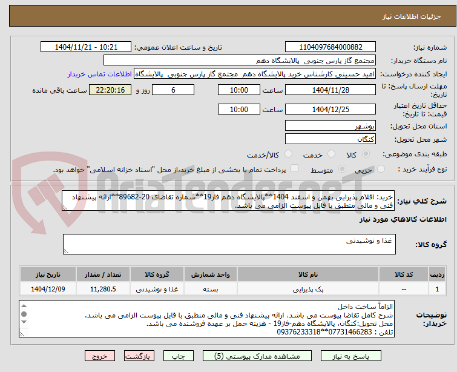Click the row number cell 1
The width and height of the screenshot is (457, 372).
tap(437, 289)
